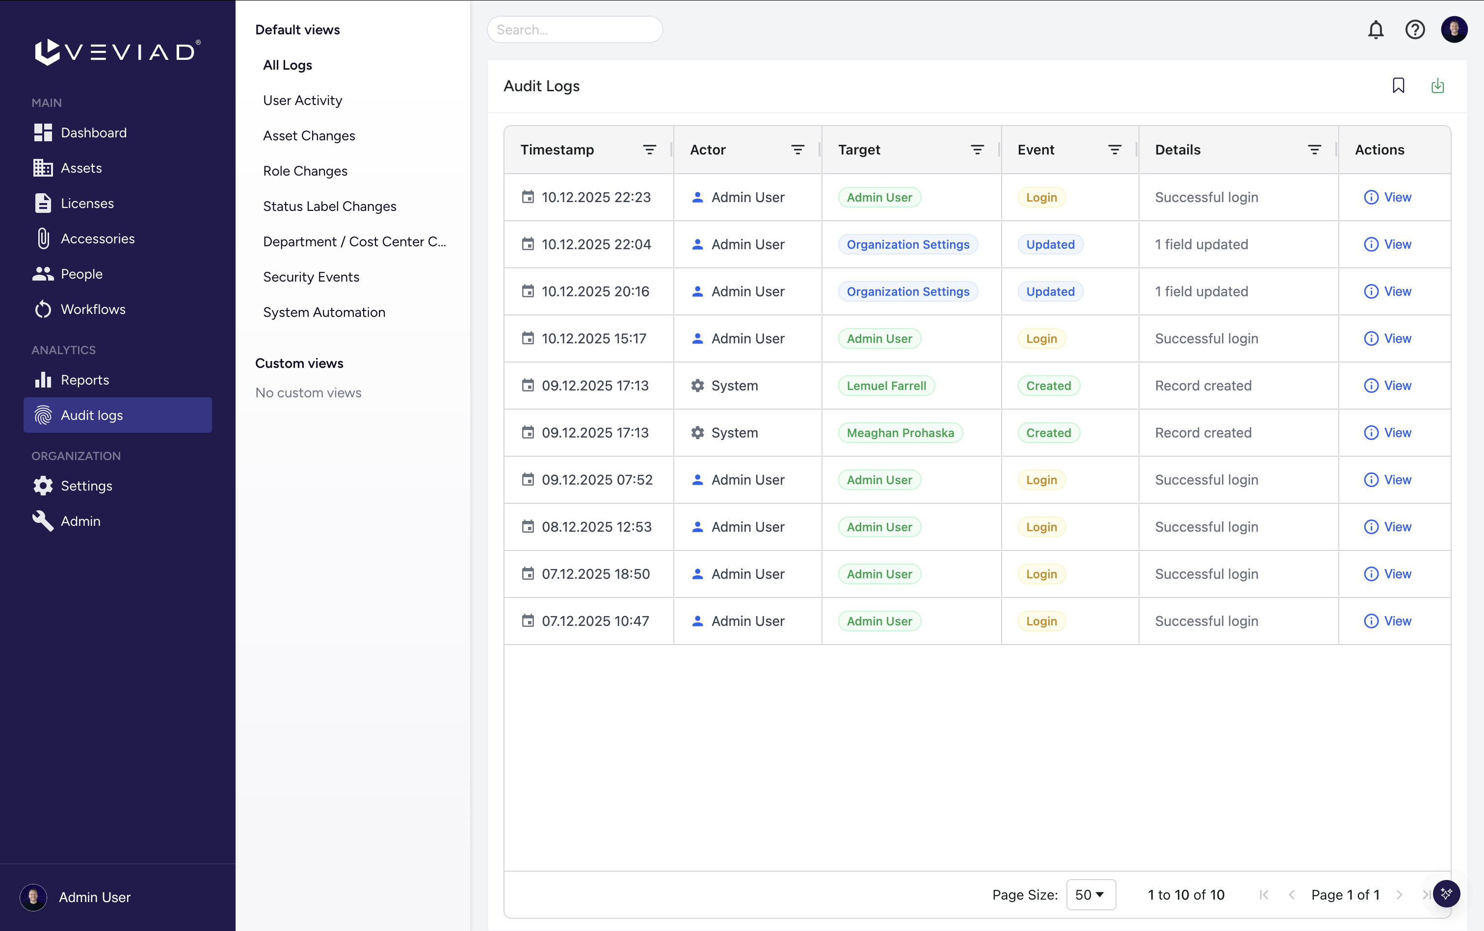Open the Timestamp column filter menu
This screenshot has width=1484, height=931.
[649, 150]
